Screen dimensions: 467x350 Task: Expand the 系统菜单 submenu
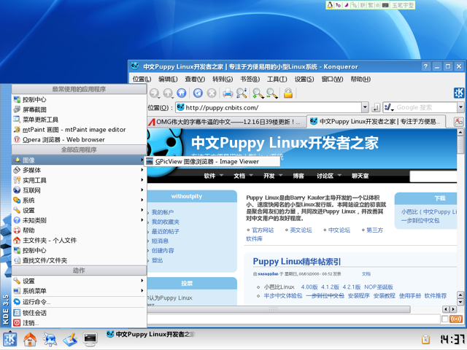point(79,291)
